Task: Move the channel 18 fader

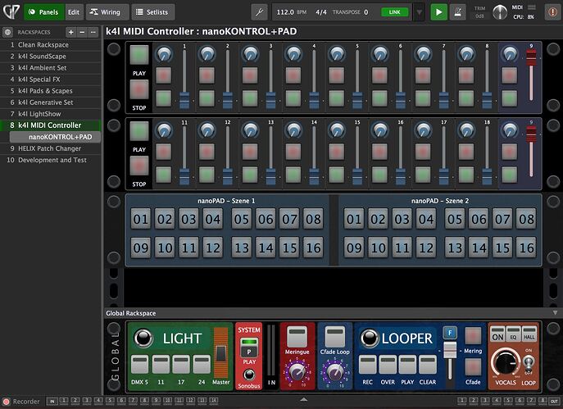Action: point(487,176)
